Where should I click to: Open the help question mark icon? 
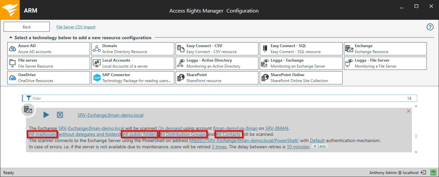pyautogui.click(x=430, y=27)
